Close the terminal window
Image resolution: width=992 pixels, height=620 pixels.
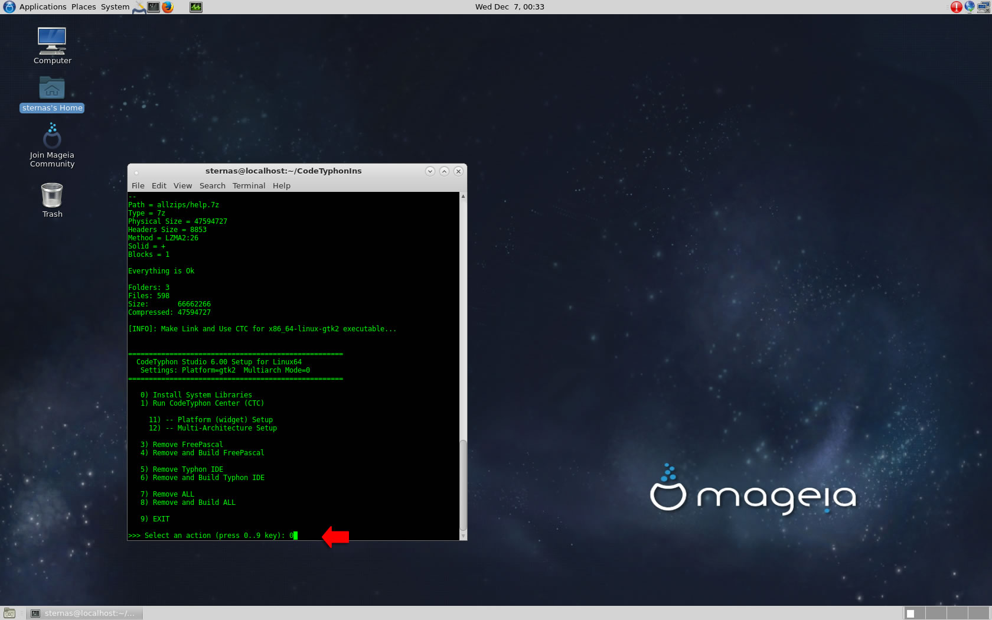click(458, 171)
